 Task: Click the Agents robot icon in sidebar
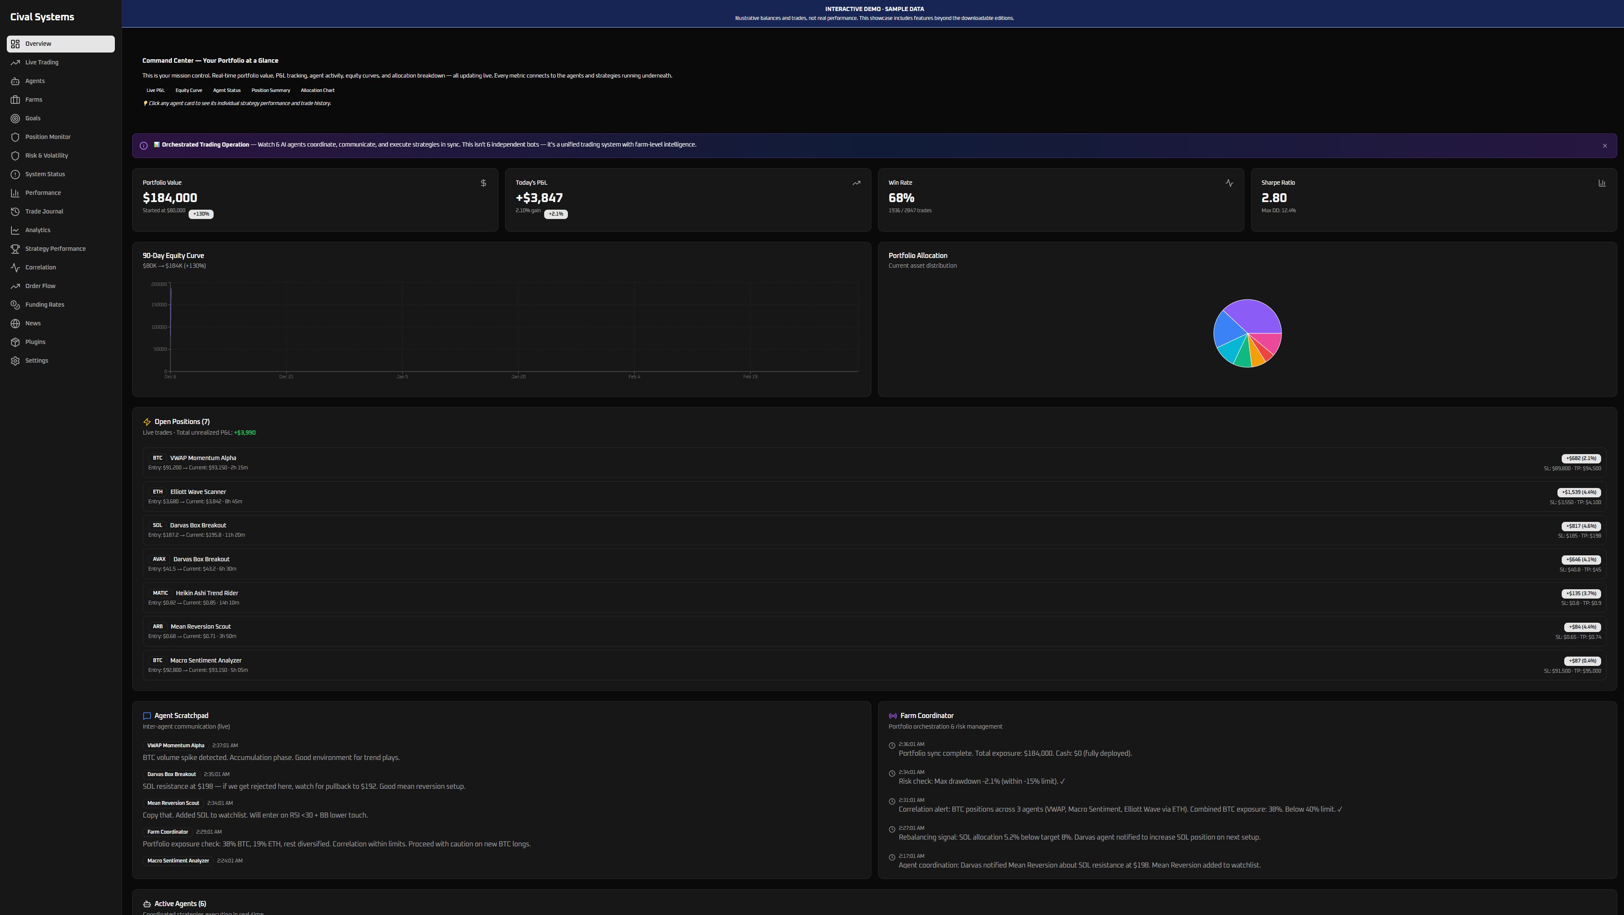15,81
